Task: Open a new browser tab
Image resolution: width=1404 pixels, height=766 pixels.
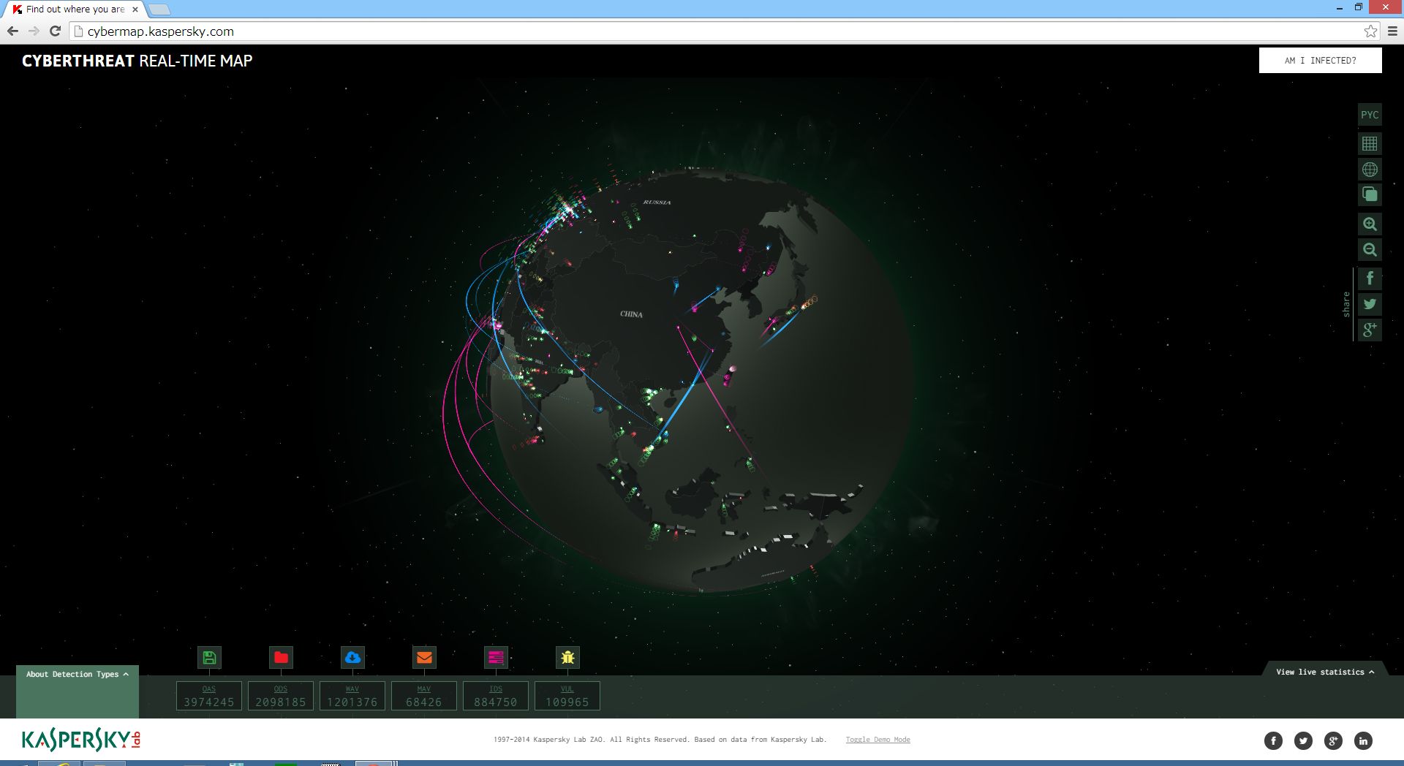Action: (159, 10)
